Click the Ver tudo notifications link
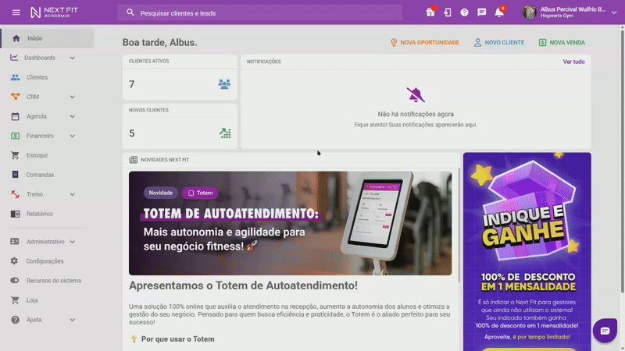Image resolution: width=625 pixels, height=351 pixels. (x=573, y=62)
